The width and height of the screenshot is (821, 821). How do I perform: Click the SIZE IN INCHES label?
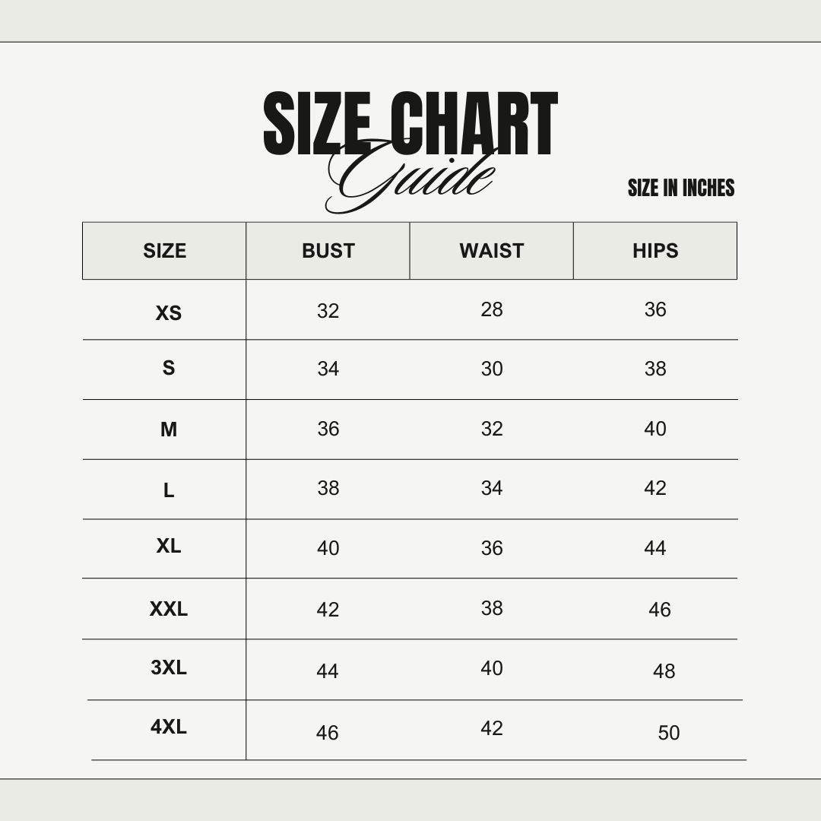pyautogui.click(x=681, y=188)
